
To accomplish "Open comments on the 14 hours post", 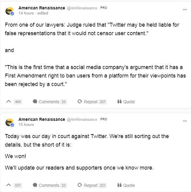I will point(50,102).
